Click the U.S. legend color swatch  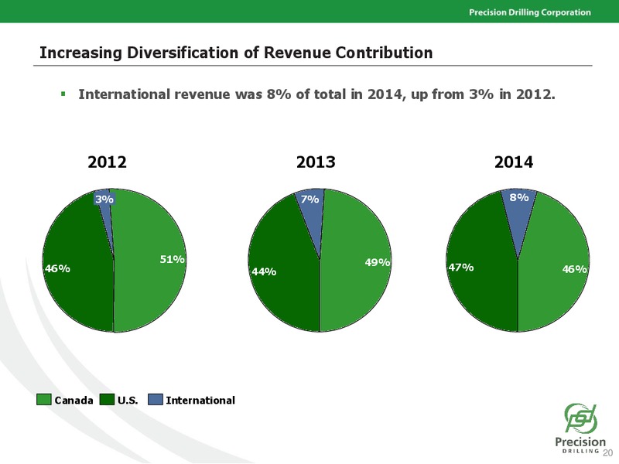[x=107, y=399]
